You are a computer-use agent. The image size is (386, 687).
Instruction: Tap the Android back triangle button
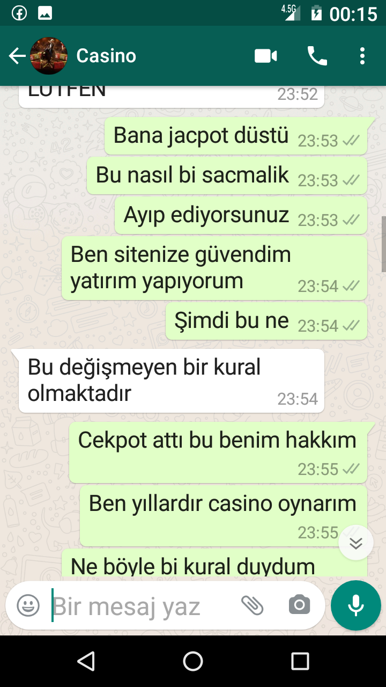pos(86,661)
